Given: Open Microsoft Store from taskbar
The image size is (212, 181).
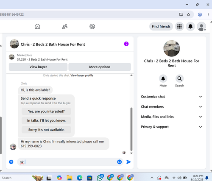Looking at the screenshot, I should (x=89, y=178).
